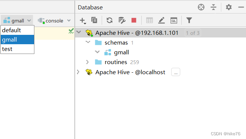Click the routines folder icon
The height and width of the screenshot is (139, 246).
(x=98, y=62)
